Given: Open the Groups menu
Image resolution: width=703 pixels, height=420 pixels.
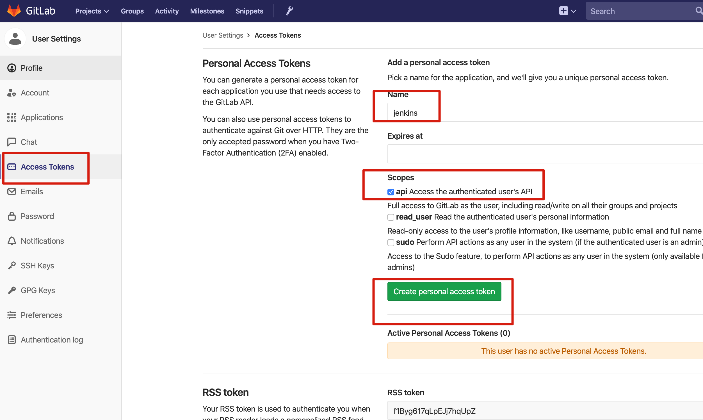Looking at the screenshot, I should tap(132, 11).
